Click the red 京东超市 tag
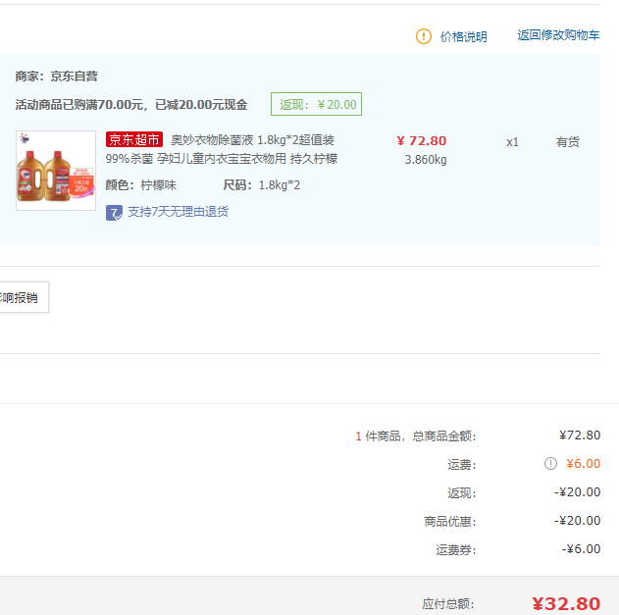The image size is (619, 615). pos(134,139)
